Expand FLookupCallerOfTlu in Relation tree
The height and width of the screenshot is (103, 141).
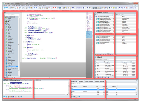97,24
